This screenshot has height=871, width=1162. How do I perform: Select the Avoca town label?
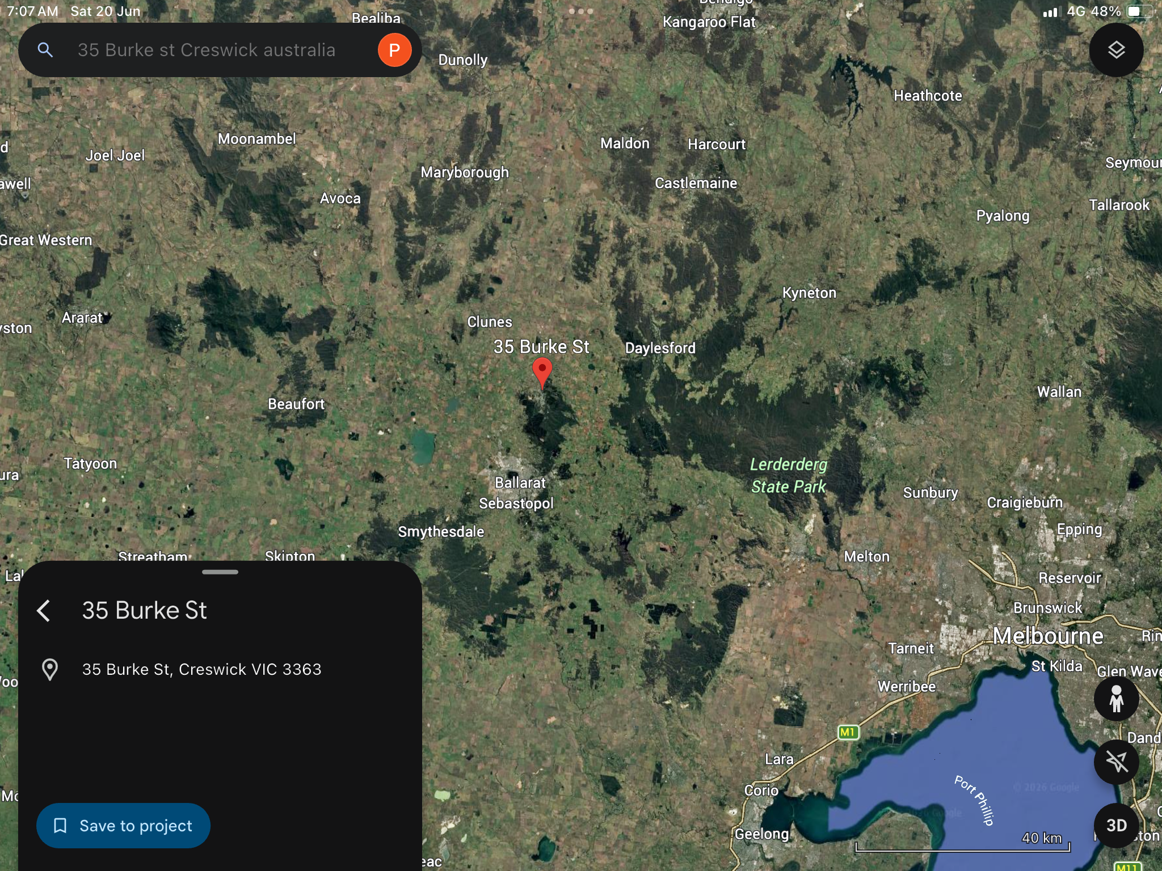coord(340,198)
